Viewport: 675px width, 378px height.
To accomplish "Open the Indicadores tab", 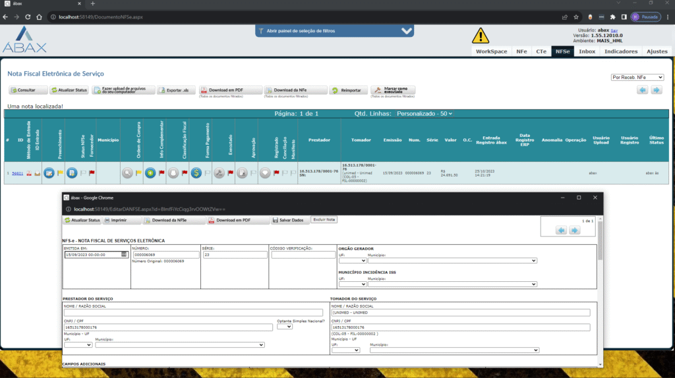I will pos(620,51).
